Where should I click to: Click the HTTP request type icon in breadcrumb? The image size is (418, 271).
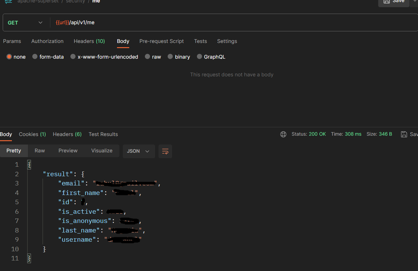tap(9, 1)
